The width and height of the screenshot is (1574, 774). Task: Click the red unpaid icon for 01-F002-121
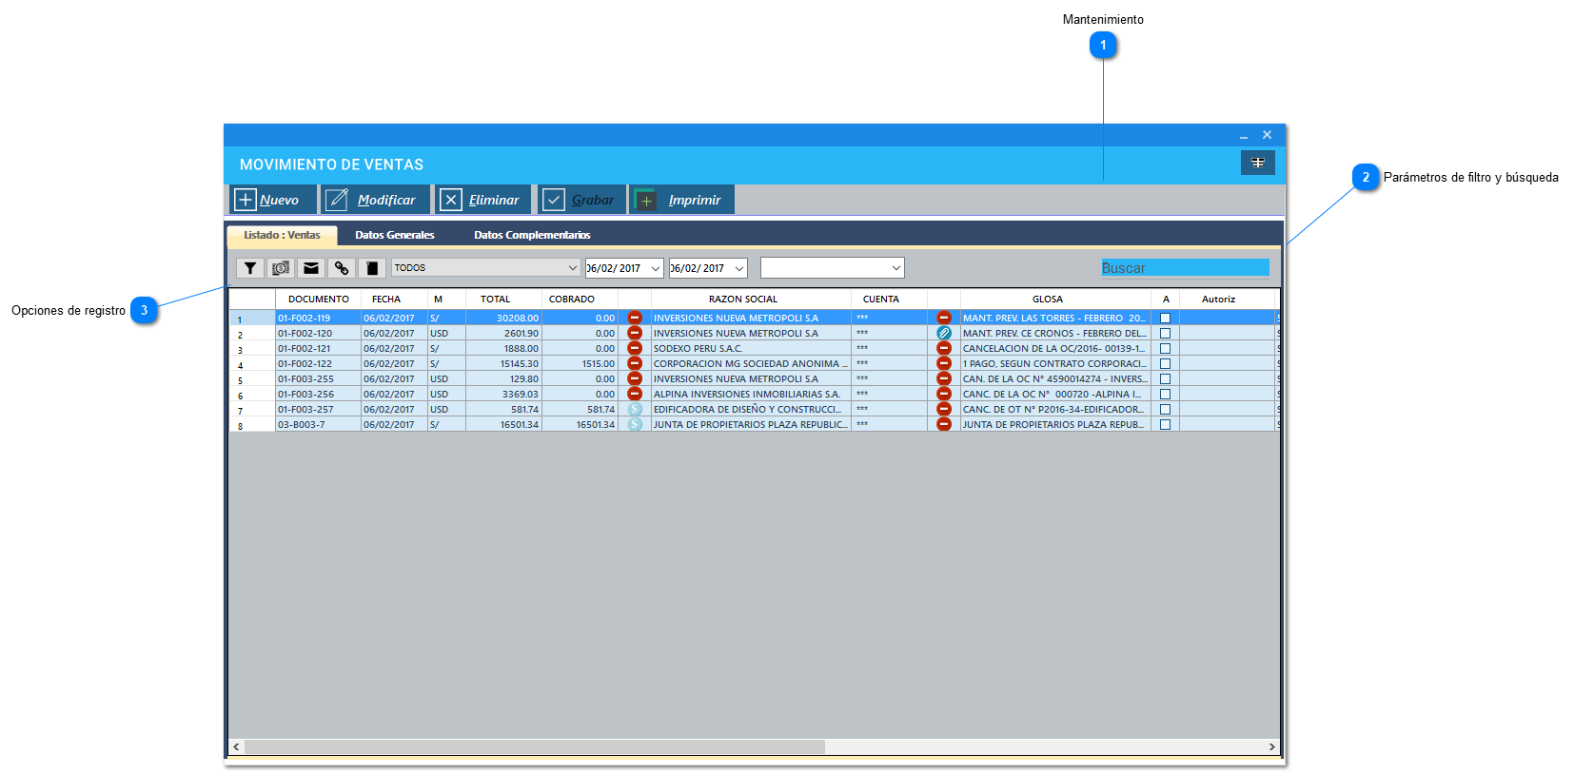[635, 348]
